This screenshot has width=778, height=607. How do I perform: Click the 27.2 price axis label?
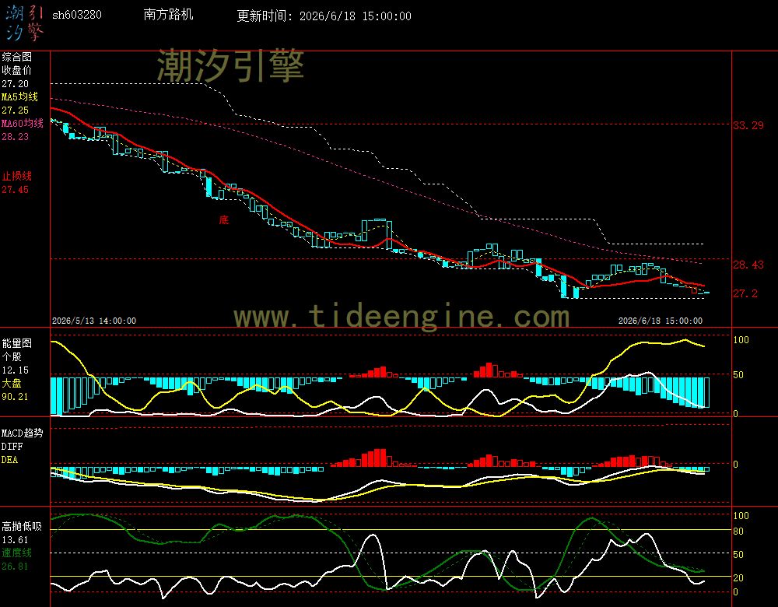point(745,293)
